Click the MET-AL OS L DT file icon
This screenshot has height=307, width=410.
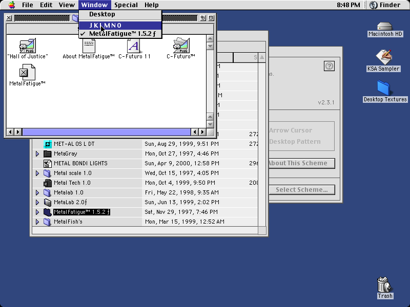[x=47, y=144]
